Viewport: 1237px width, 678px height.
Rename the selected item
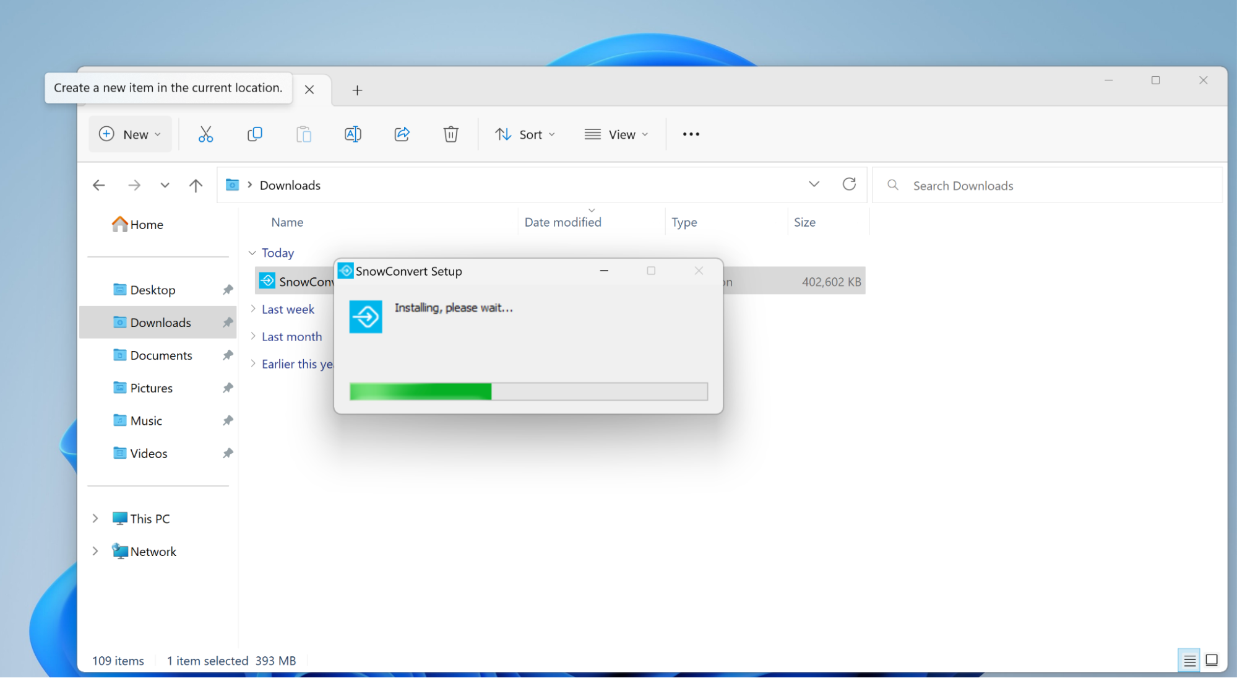pos(353,134)
